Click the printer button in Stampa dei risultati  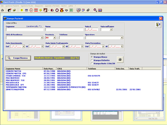tap(120, 60)
